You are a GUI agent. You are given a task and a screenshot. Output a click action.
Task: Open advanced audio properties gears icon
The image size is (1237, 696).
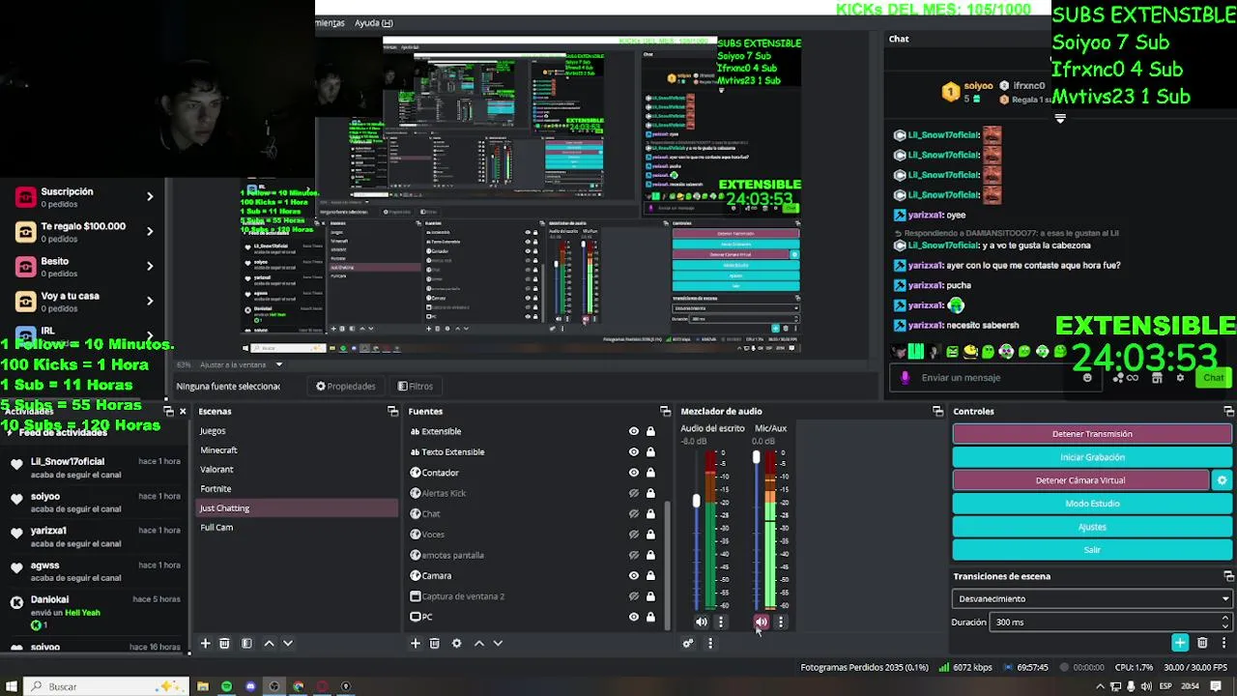688,643
